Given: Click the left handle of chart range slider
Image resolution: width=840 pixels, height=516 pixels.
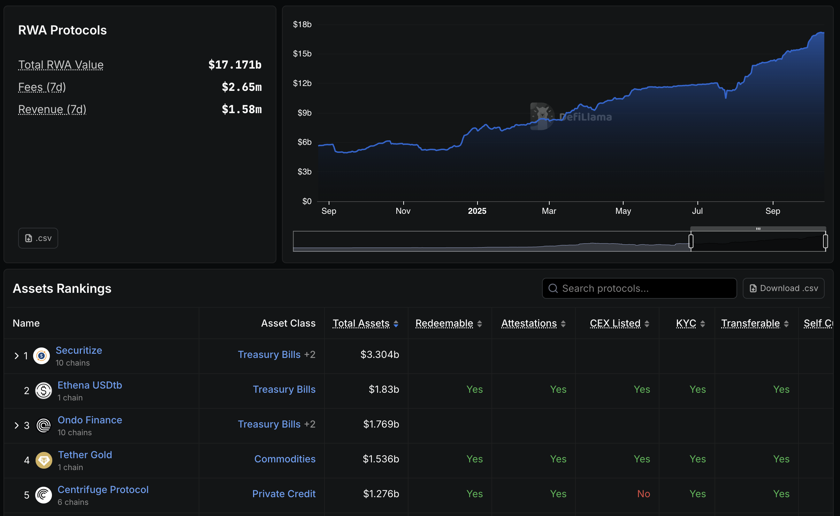Looking at the screenshot, I should click(x=691, y=241).
